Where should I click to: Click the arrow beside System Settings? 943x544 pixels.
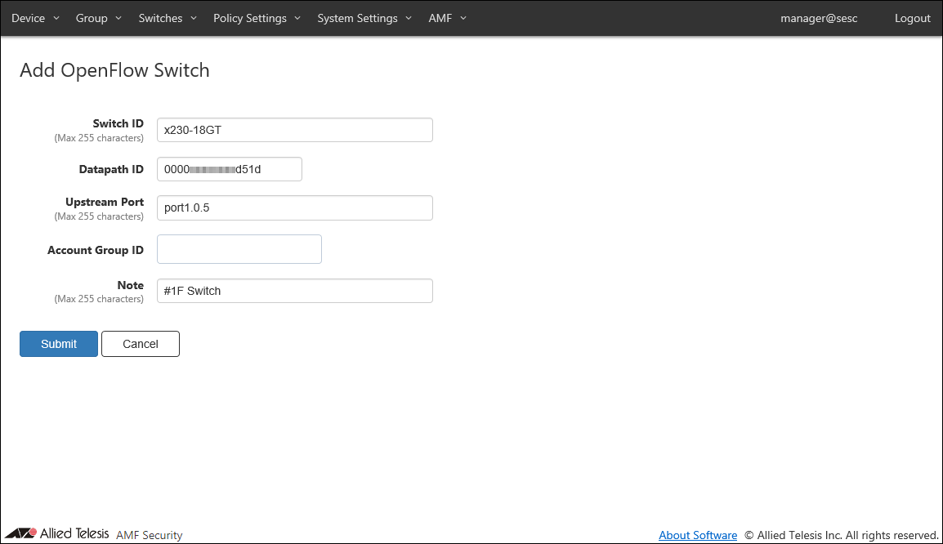coord(409,18)
